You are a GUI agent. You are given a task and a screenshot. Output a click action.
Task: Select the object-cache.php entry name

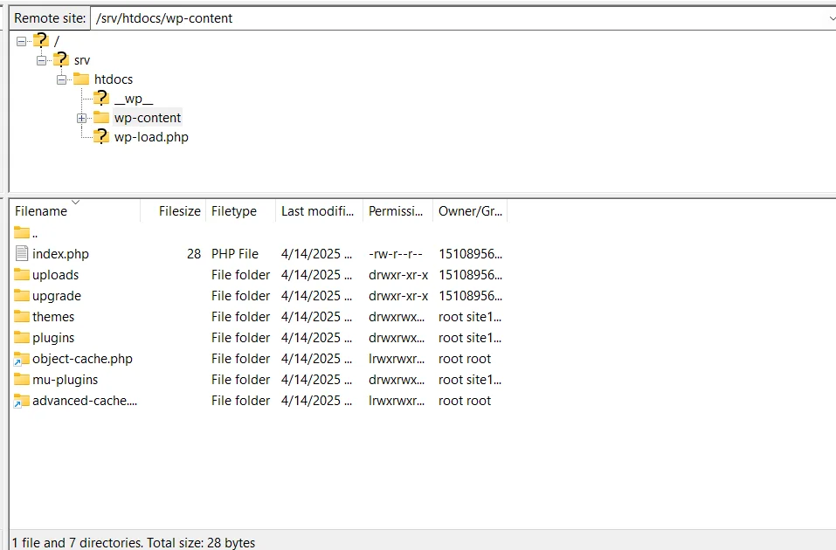pos(83,359)
